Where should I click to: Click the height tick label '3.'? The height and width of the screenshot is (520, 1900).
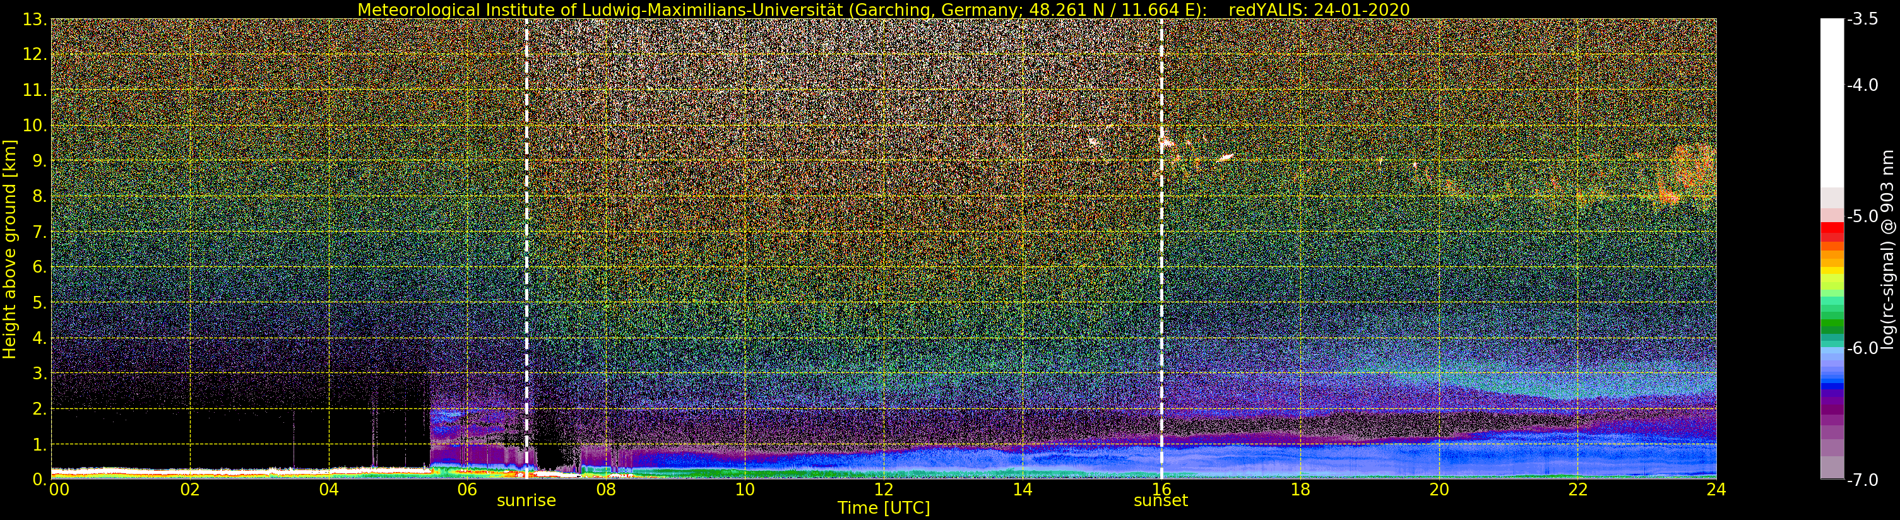click(x=39, y=373)
